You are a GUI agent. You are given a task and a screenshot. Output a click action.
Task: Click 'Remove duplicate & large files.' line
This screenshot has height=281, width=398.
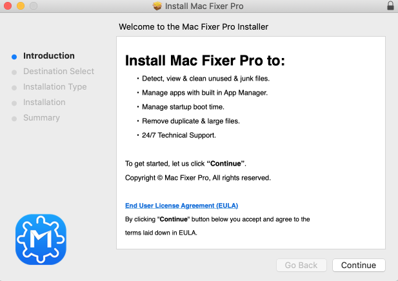click(x=191, y=121)
